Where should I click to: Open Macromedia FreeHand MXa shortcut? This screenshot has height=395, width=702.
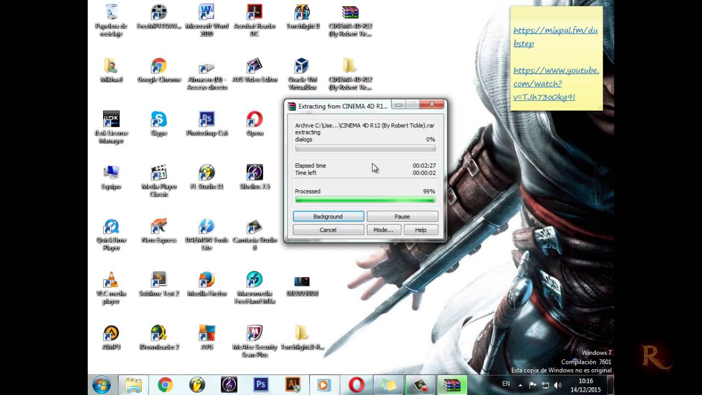(x=254, y=287)
